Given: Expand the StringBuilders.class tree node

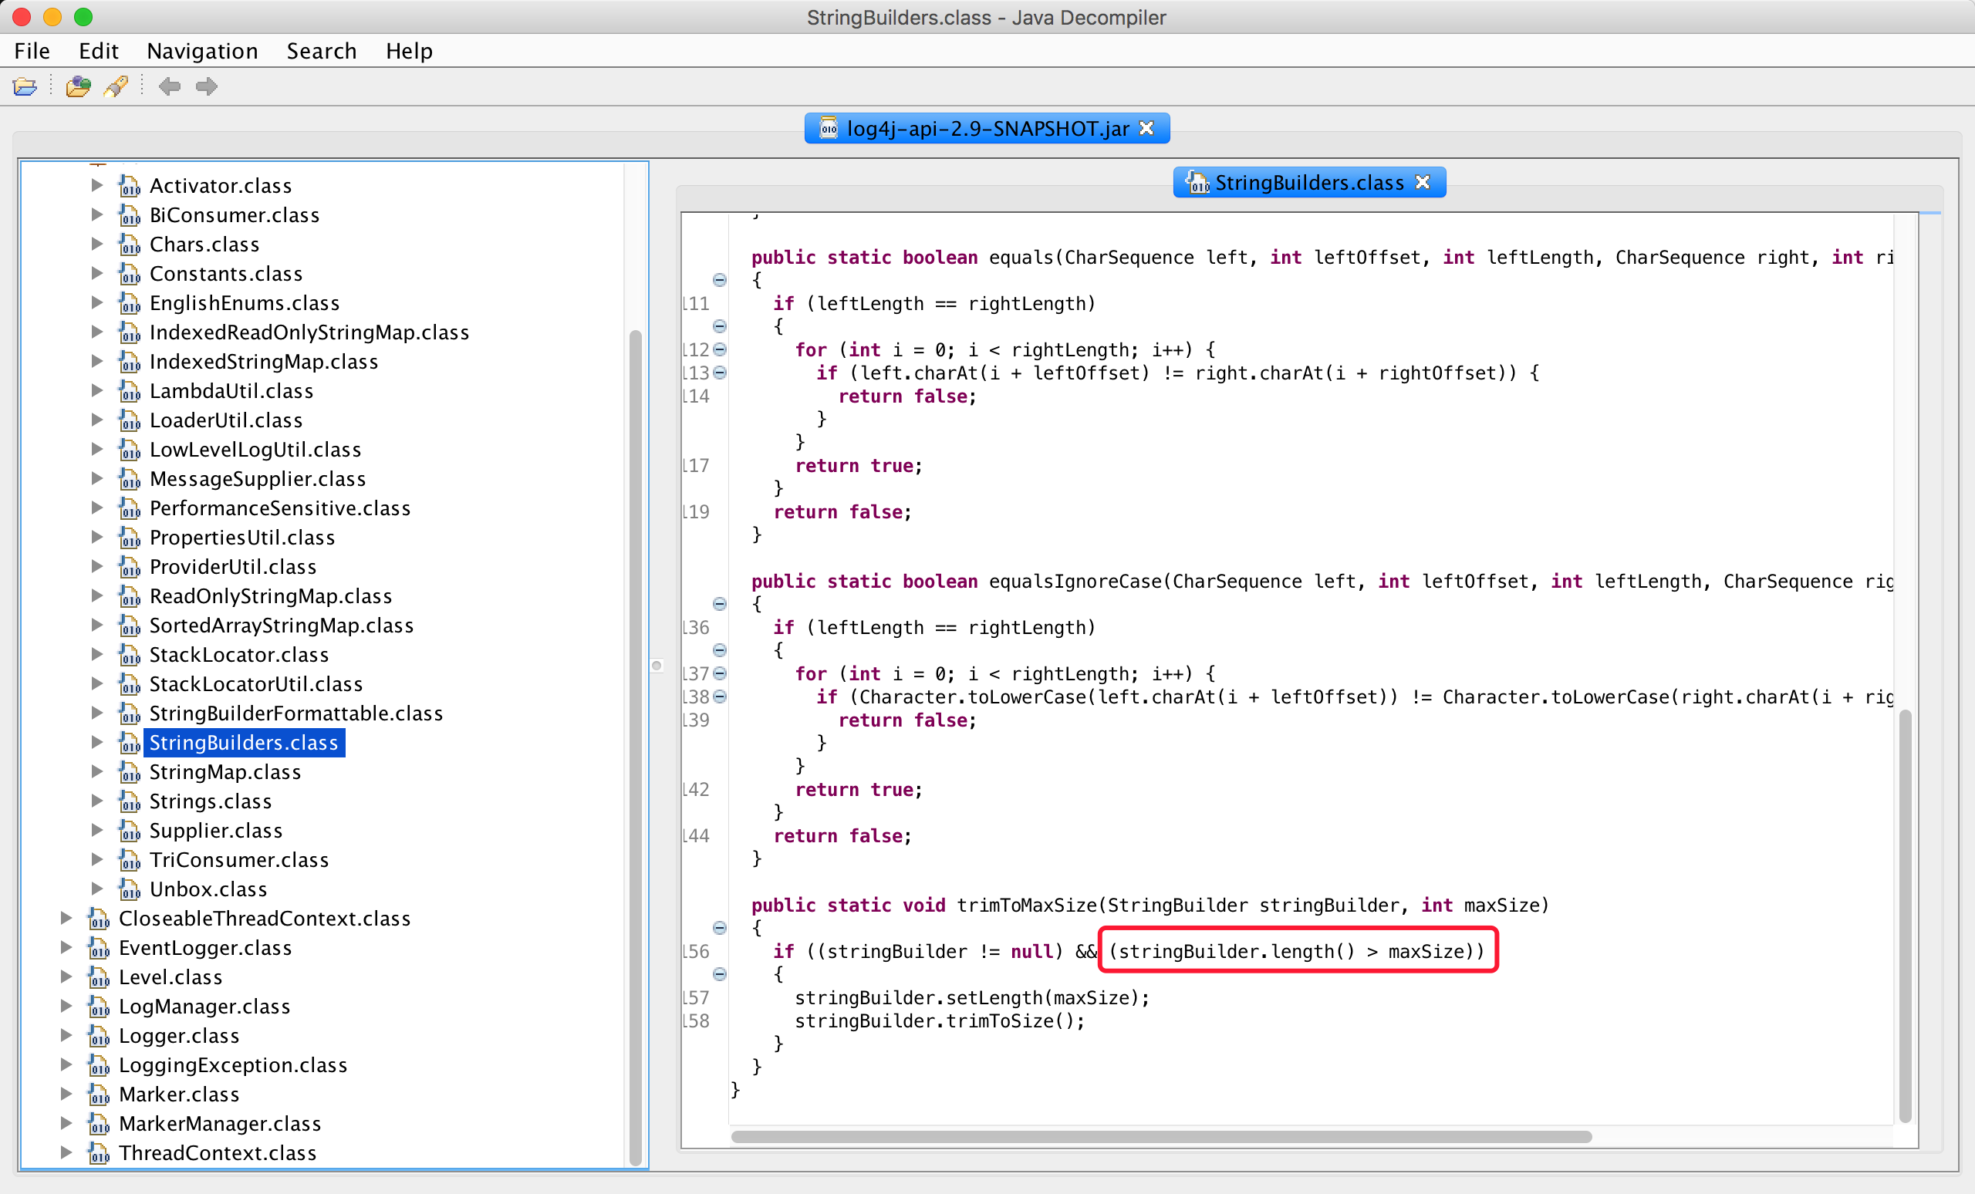Looking at the screenshot, I should pos(97,743).
